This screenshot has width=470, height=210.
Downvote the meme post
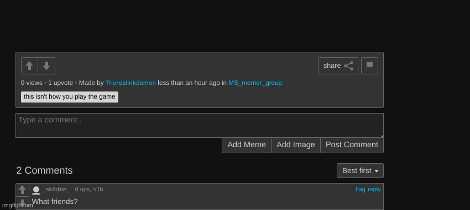(46, 66)
